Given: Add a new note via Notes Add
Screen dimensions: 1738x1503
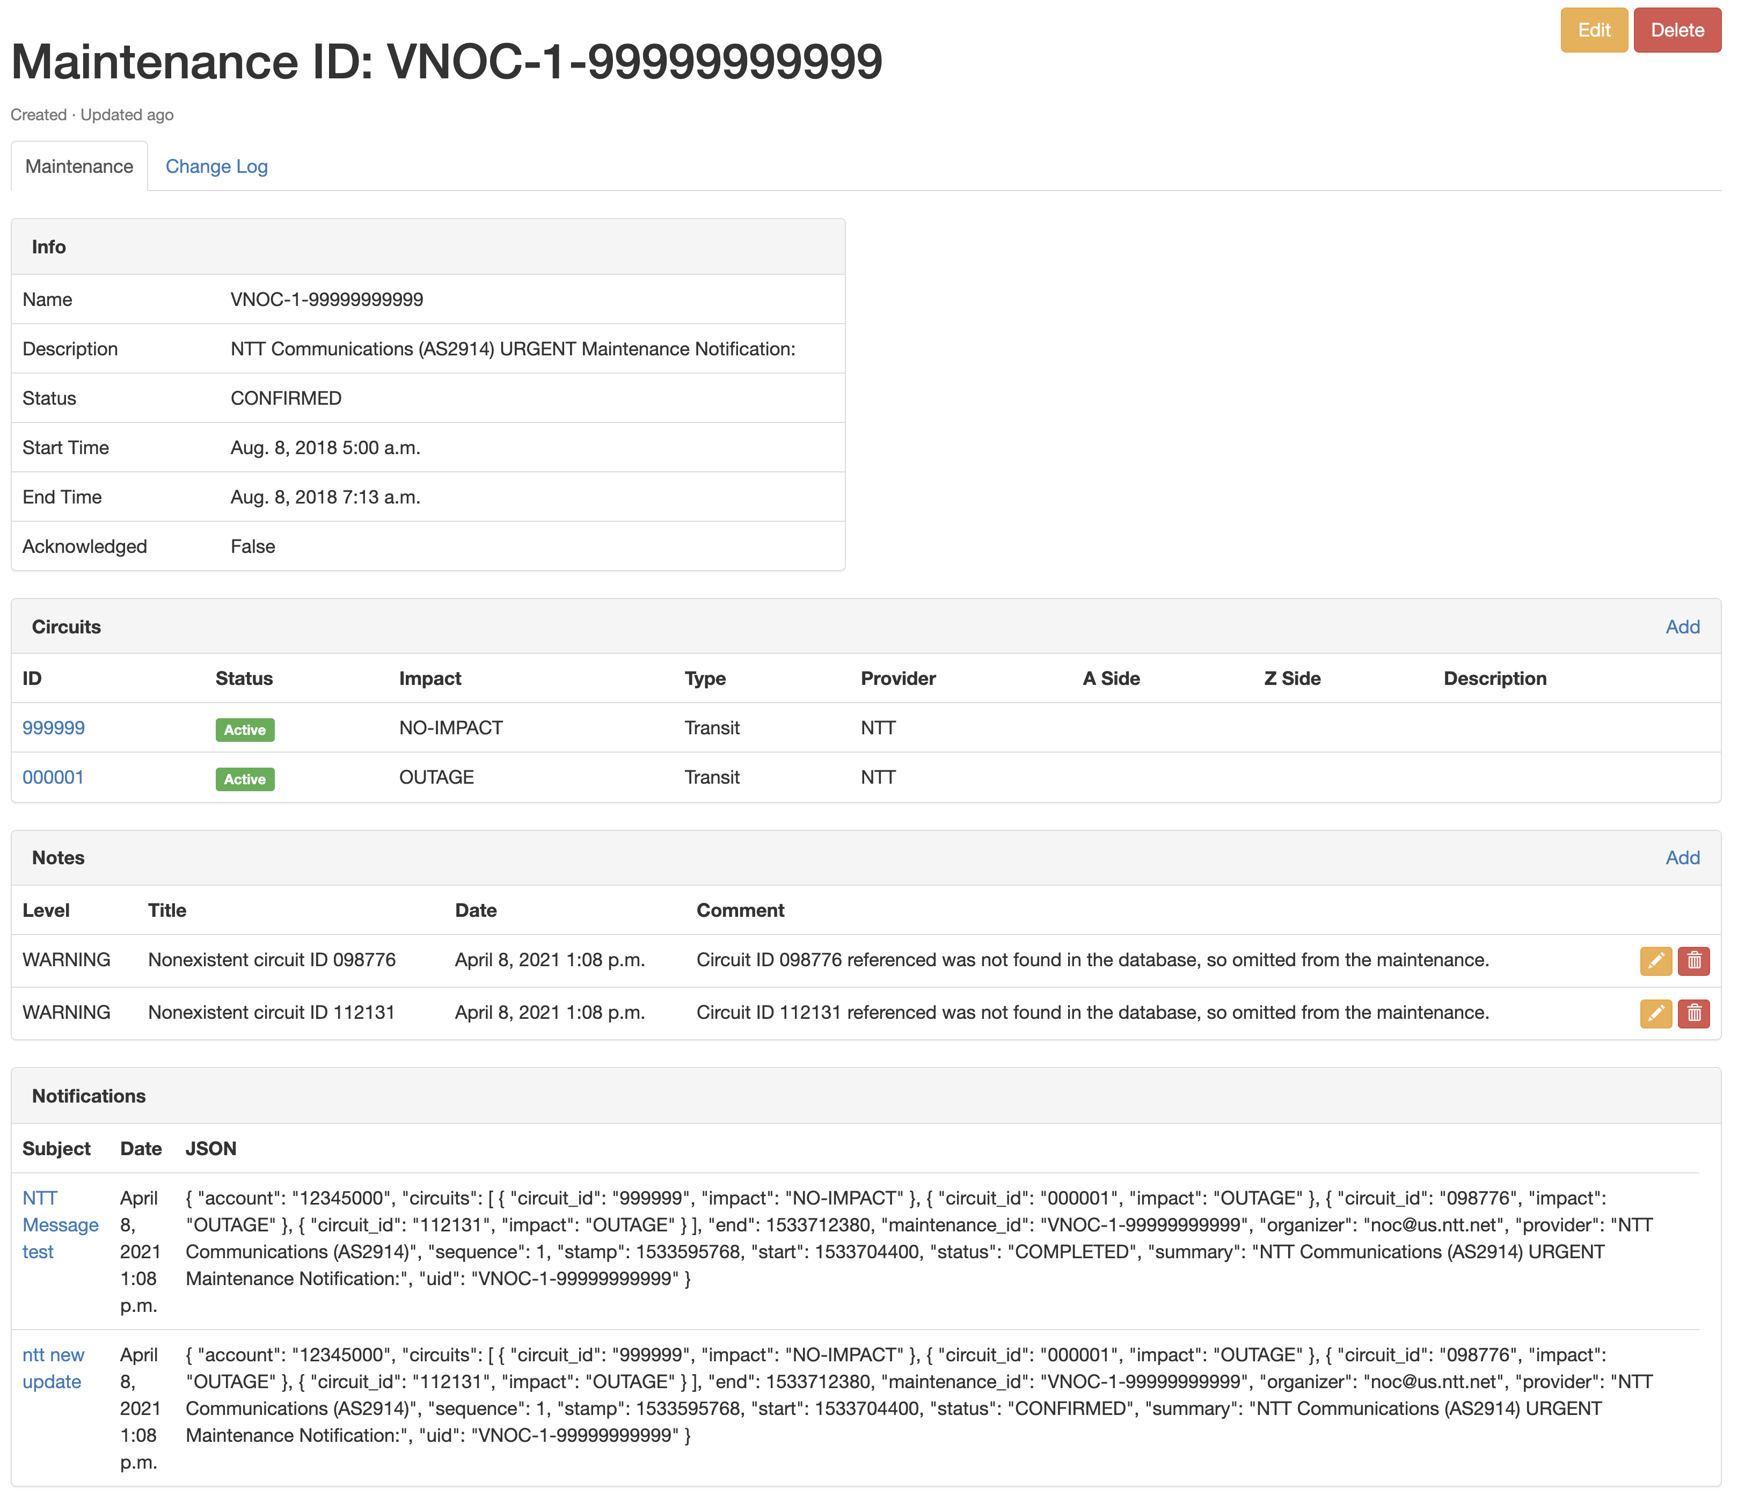Looking at the screenshot, I should [x=1682, y=857].
